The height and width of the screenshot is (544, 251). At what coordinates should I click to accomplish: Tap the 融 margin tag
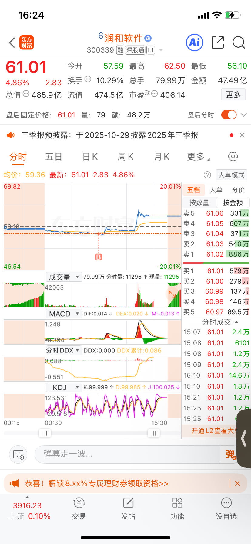[120, 50]
